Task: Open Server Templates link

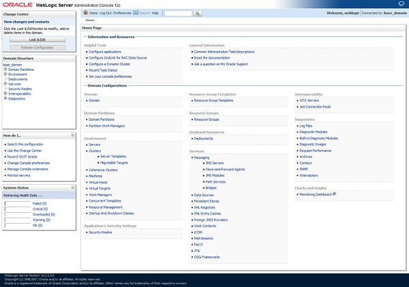Action: coord(113,156)
